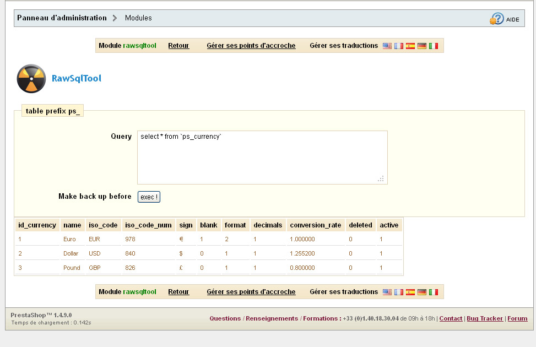536x347 pixels.
Task: Click Panneau d'administration breadcrumb
Action: tap(62, 18)
